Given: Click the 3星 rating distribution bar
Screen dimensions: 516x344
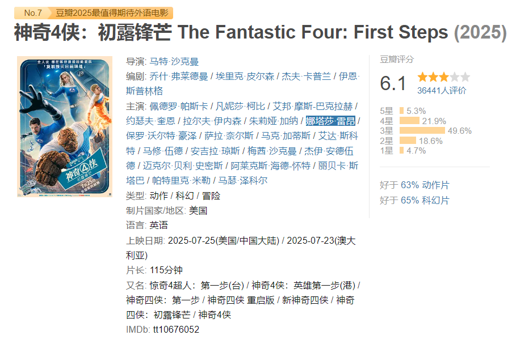Looking at the screenshot, I should [421, 130].
